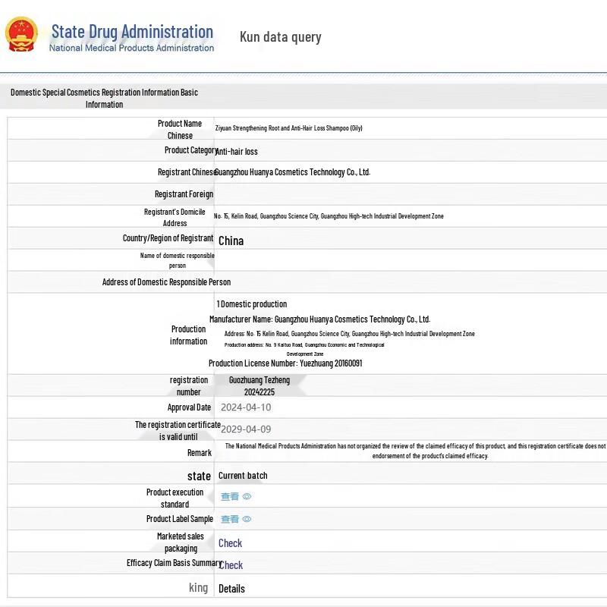The width and height of the screenshot is (607, 607).
Task: Click the National Medical Products Administration subtitle
Action: click(131, 48)
